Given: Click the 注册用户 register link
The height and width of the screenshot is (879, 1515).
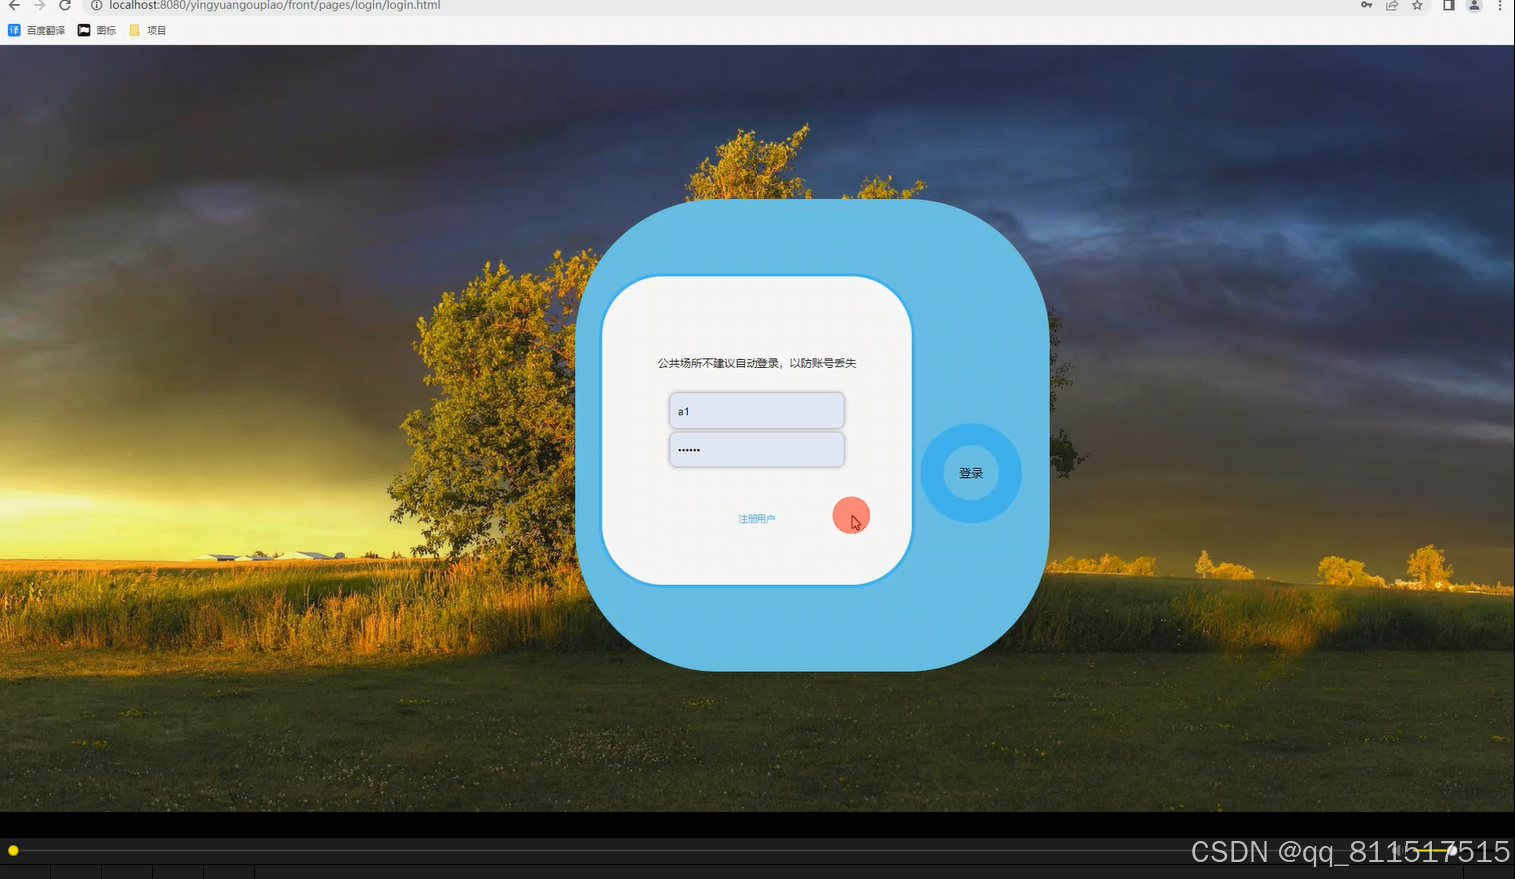Looking at the screenshot, I should click(x=757, y=519).
